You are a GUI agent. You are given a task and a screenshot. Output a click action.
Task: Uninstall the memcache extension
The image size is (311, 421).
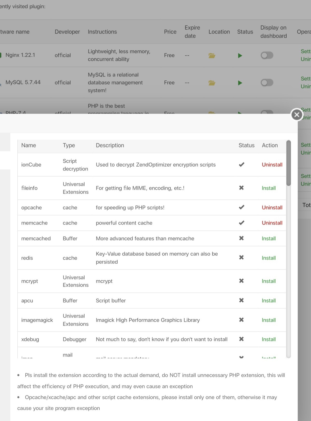tap(272, 223)
